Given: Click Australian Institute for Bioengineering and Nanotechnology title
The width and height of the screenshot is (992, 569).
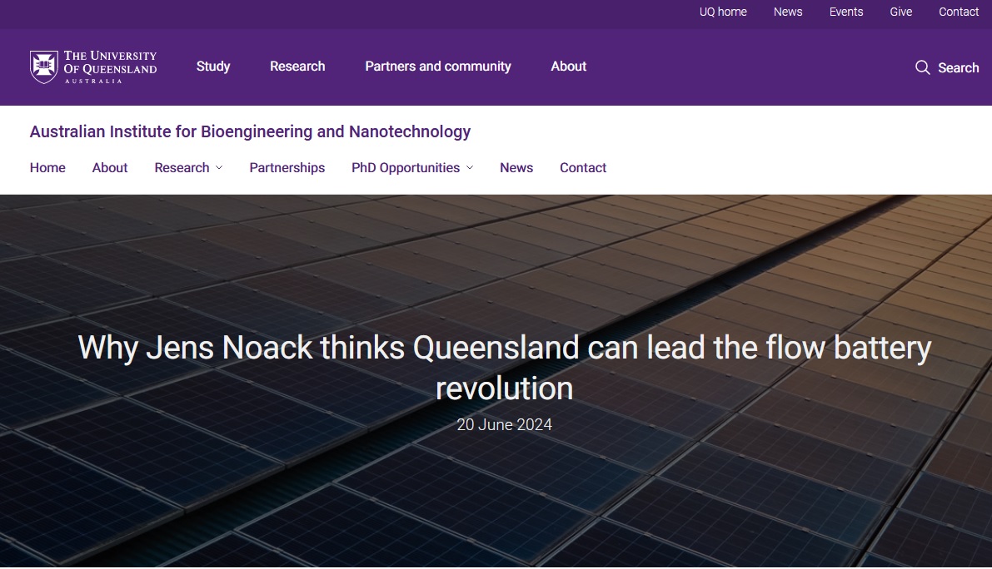Looking at the screenshot, I should [x=250, y=131].
